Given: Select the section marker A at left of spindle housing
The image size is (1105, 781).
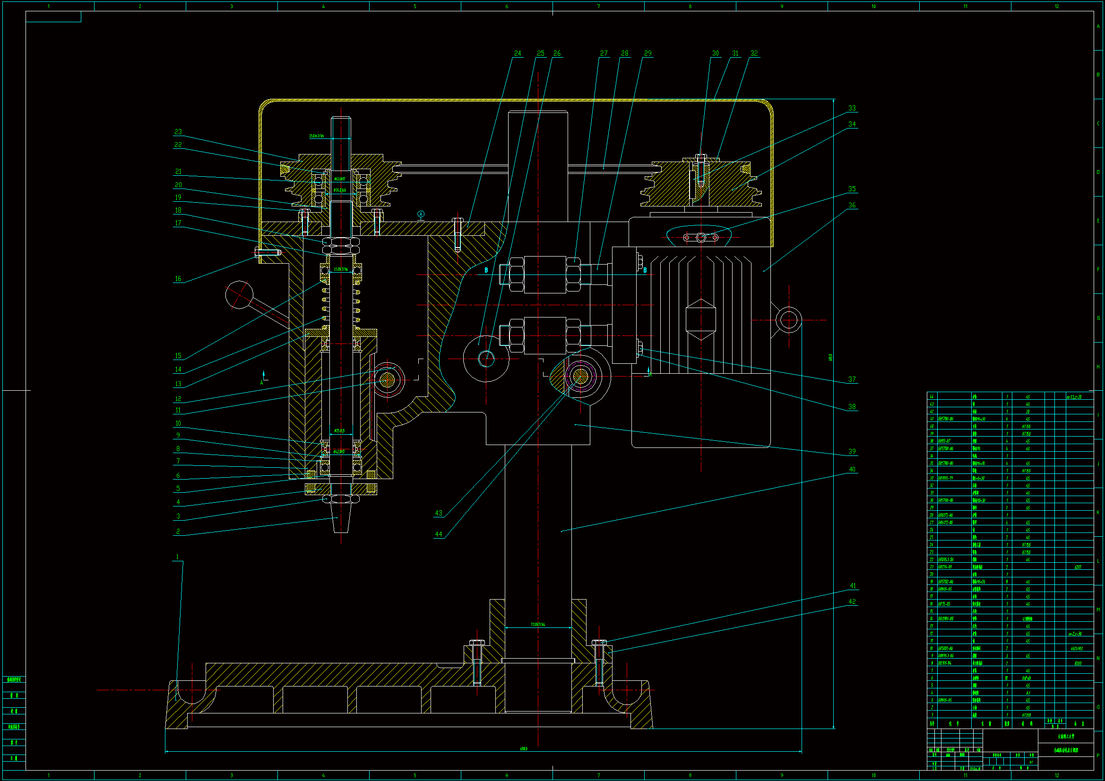Looking at the screenshot, I should tap(262, 382).
